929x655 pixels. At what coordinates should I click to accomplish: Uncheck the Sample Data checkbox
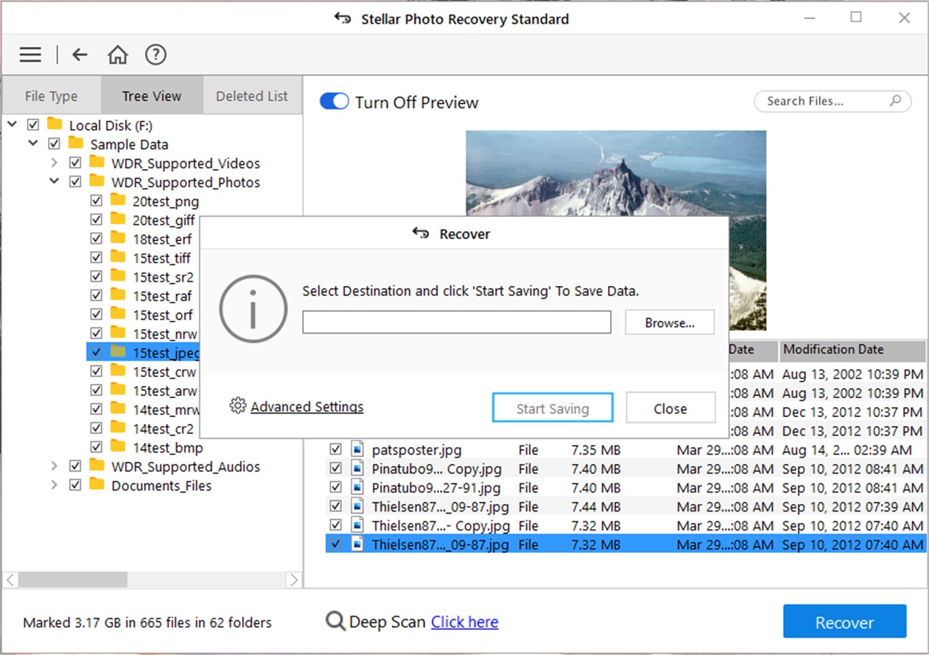(54, 144)
